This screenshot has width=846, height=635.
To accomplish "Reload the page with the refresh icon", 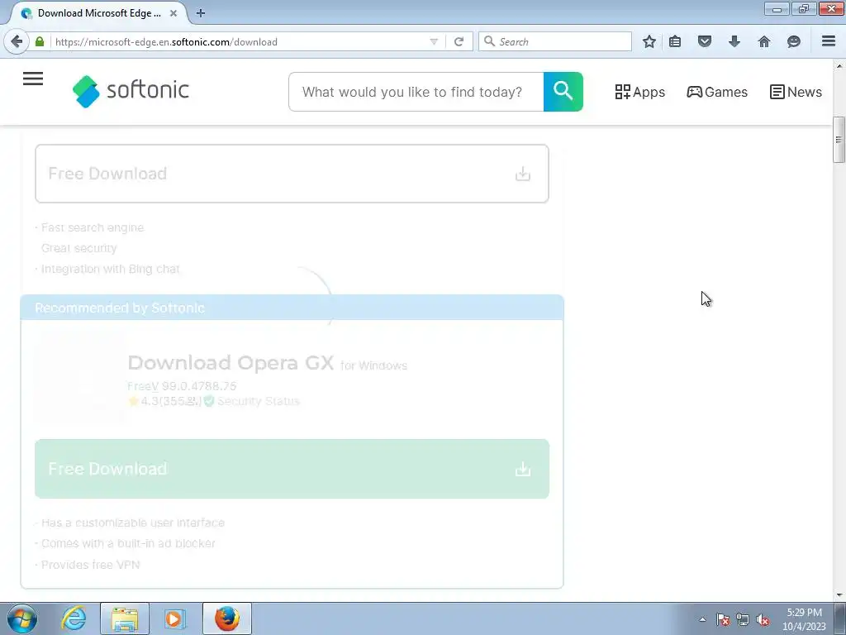I will pyautogui.click(x=459, y=41).
